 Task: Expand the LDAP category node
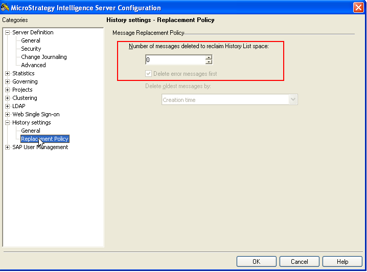(8, 106)
